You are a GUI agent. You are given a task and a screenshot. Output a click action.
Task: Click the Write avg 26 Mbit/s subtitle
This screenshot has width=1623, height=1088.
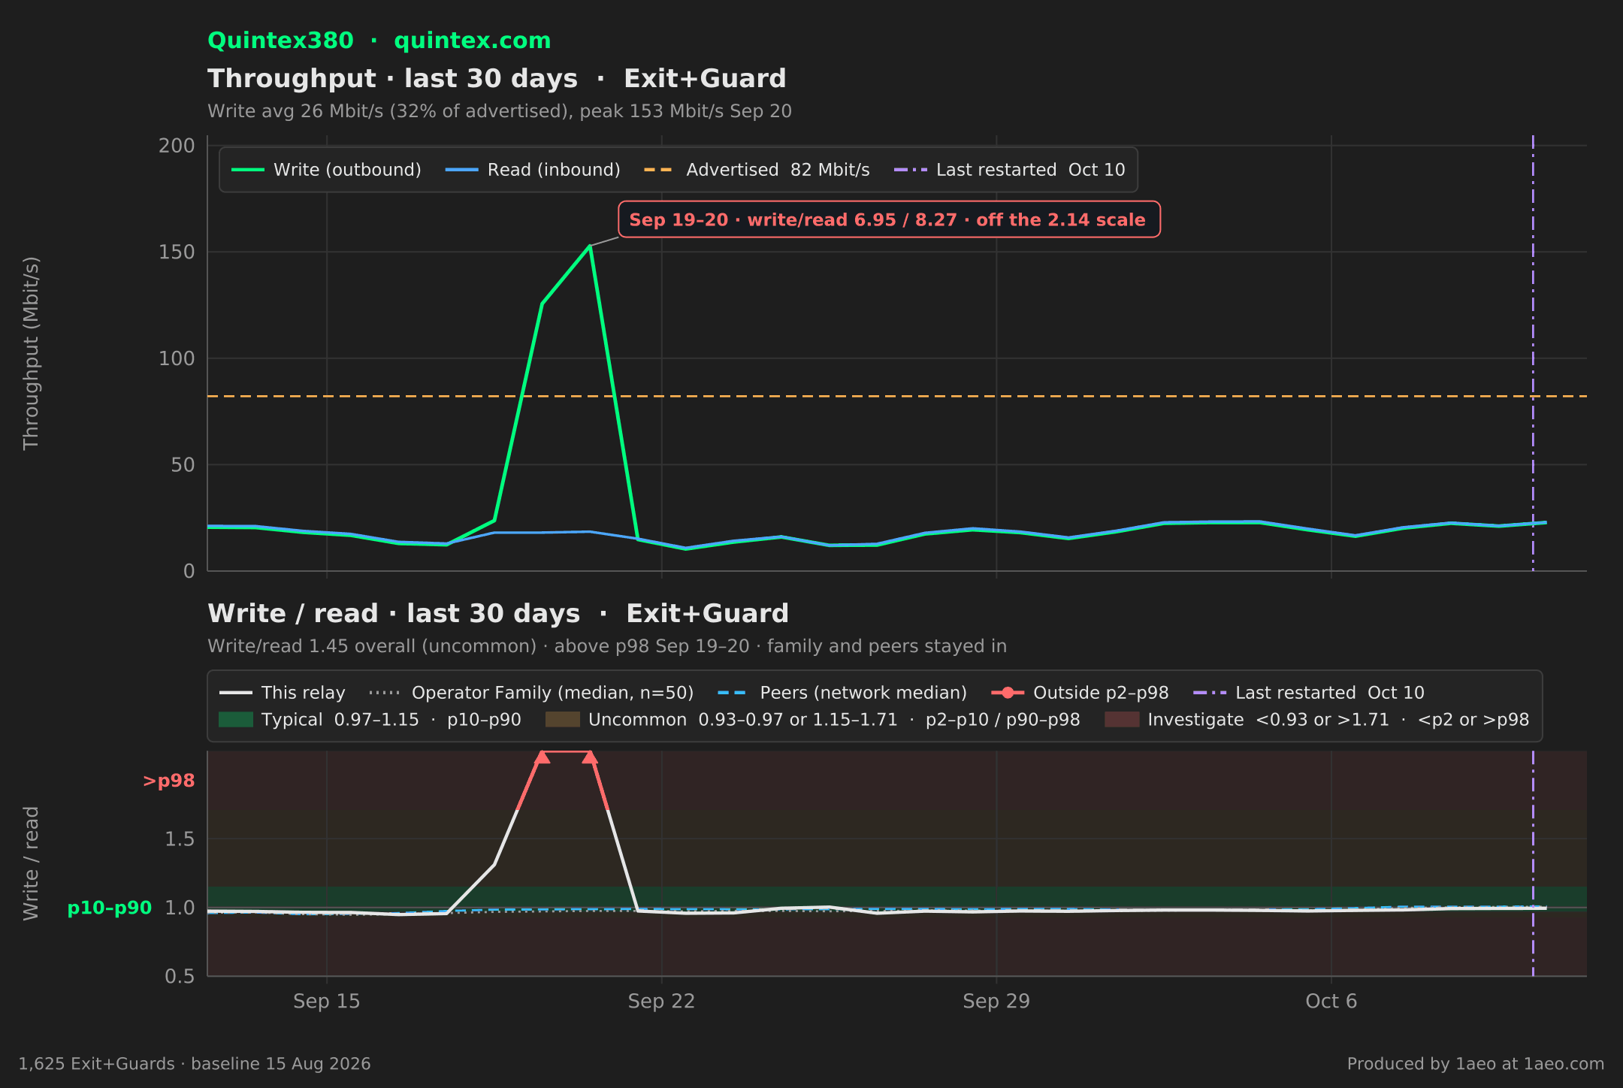(500, 111)
